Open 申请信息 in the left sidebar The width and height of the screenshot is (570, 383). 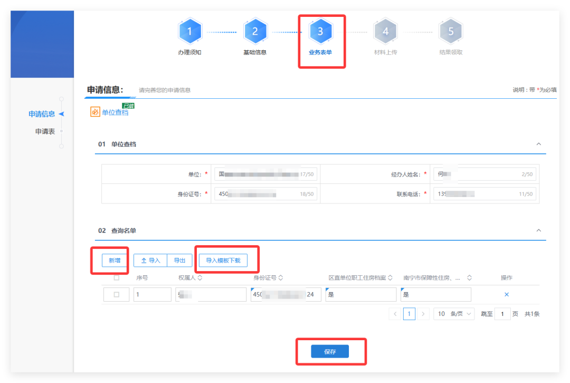[42, 114]
